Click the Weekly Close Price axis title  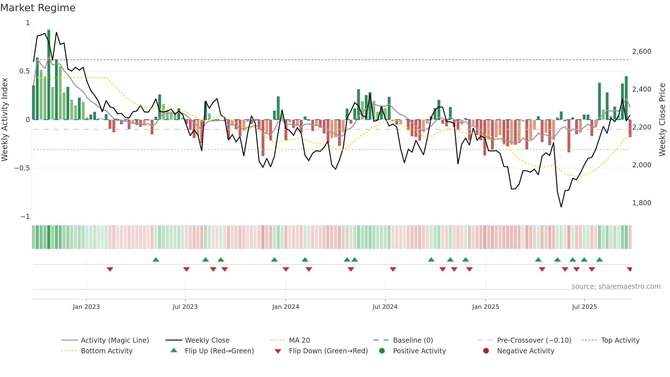(662, 120)
